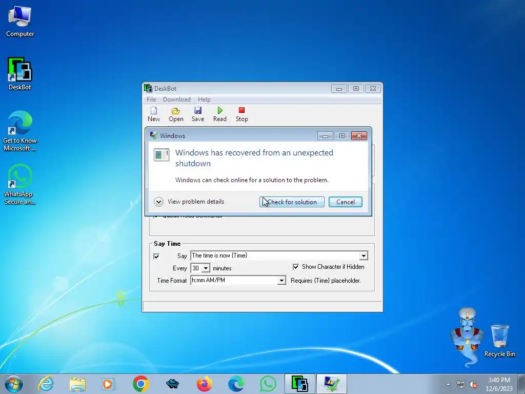Image resolution: width=525 pixels, height=394 pixels.
Task: Click the network tray icon
Action: click(461, 385)
